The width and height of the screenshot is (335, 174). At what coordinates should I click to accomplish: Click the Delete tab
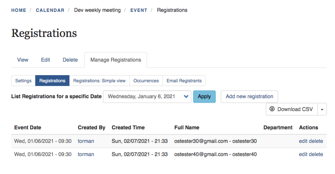click(70, 60)
